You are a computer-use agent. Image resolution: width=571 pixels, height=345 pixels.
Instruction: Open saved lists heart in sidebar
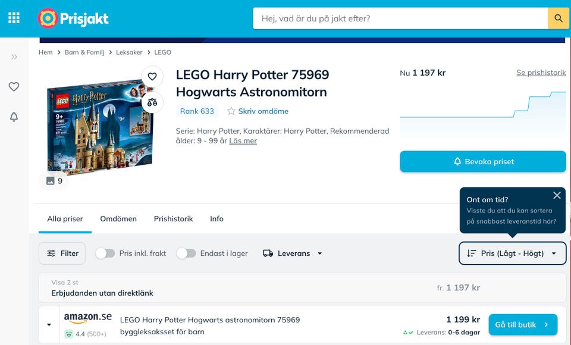[x=14, y=87]
